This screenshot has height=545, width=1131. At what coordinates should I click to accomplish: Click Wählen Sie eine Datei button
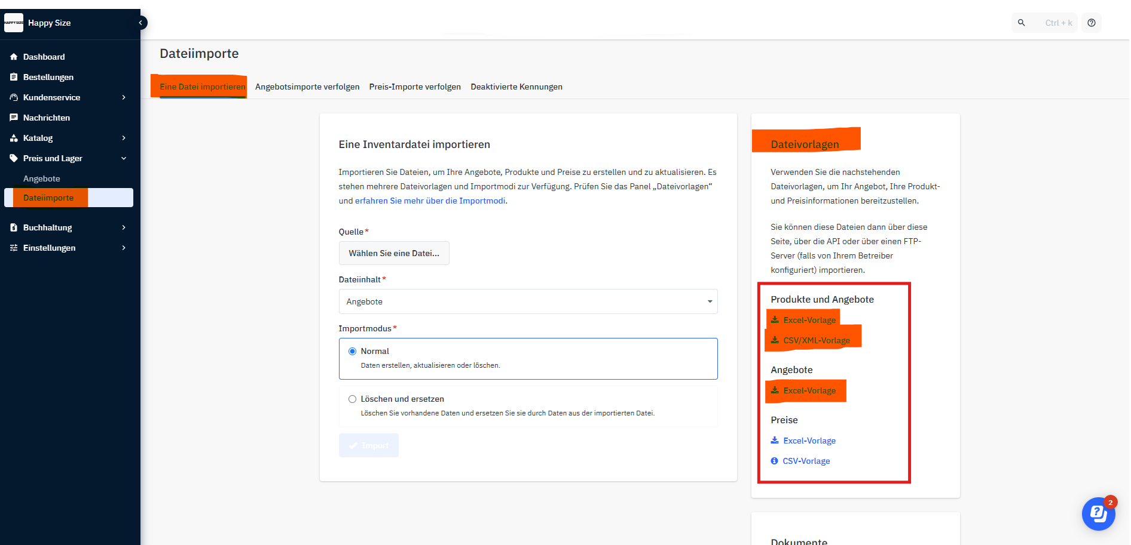click(394, 253)
